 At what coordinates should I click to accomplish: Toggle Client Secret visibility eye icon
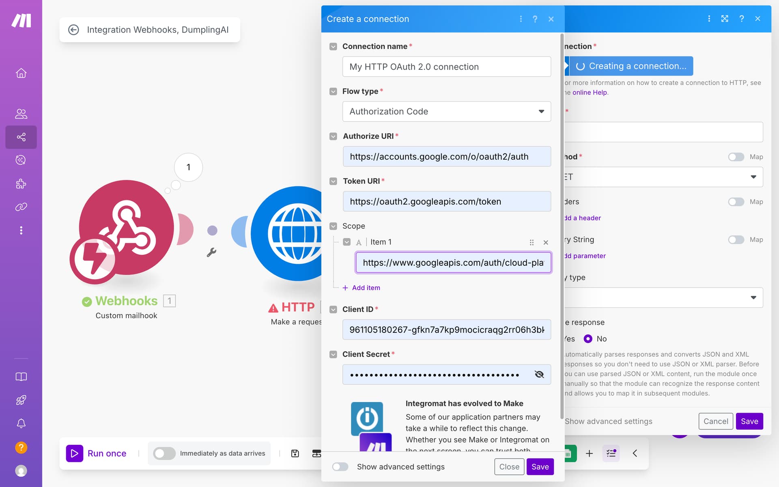click(x=539, y=374)
